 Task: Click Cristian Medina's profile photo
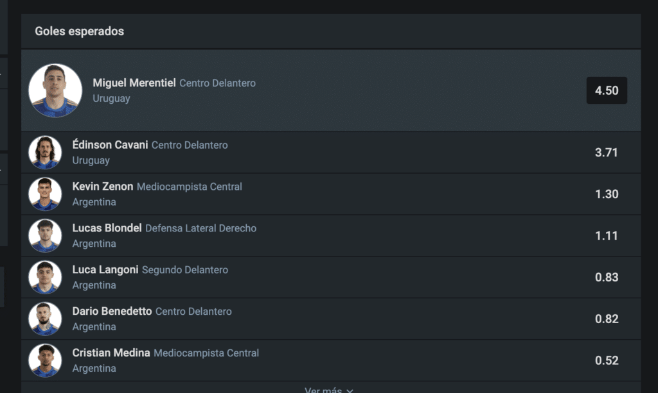(x=44, y=360)
